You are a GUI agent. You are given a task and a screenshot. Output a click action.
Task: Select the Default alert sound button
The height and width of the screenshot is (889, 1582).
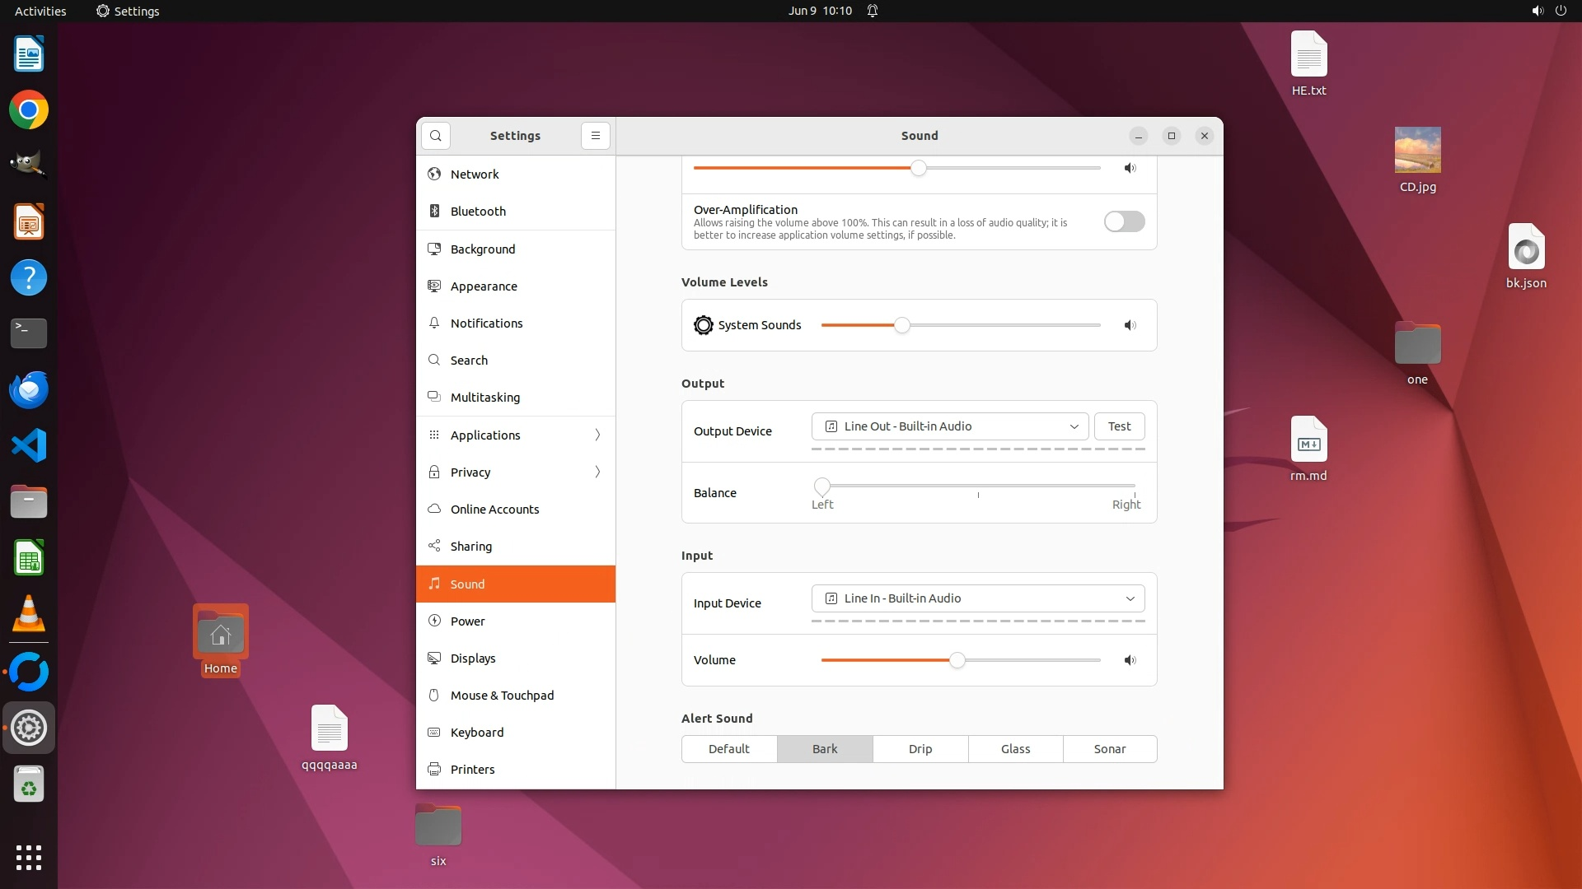tap(728, 749)
